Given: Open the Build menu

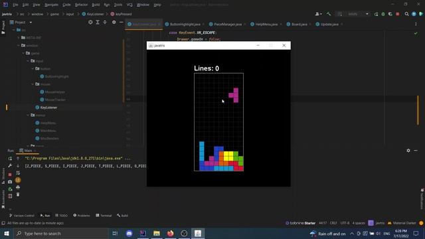Looking at the screenshot, I should [96, 5].
